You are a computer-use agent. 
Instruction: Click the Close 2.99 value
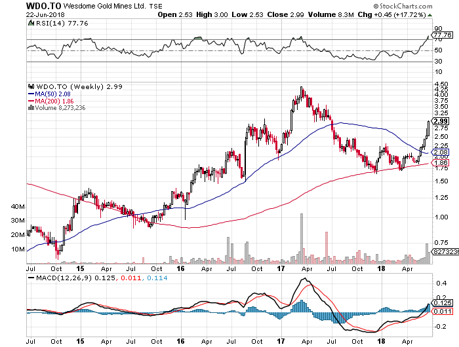(285, 14)
